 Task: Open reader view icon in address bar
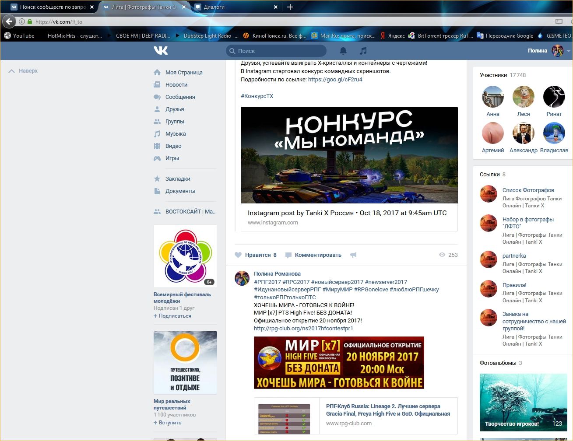559,21
